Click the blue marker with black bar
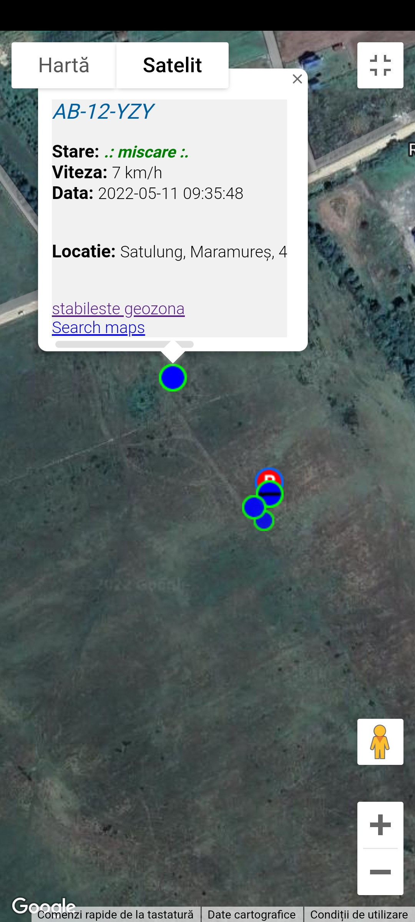 (x=271, y=494)
